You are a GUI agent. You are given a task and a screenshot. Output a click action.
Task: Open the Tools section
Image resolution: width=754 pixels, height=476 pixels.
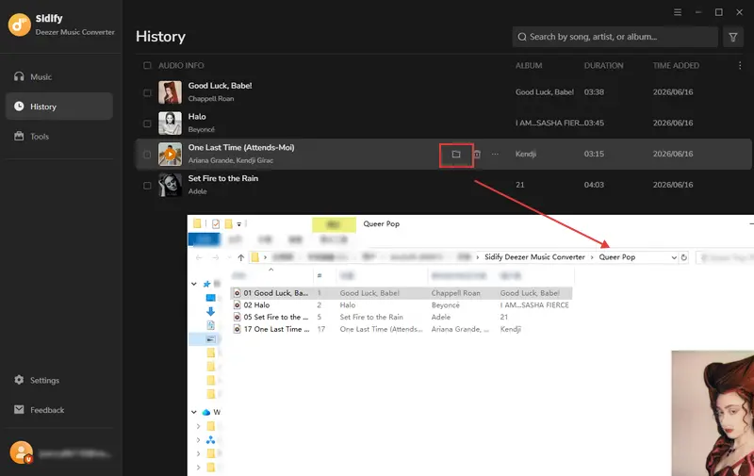pos(59,137)
